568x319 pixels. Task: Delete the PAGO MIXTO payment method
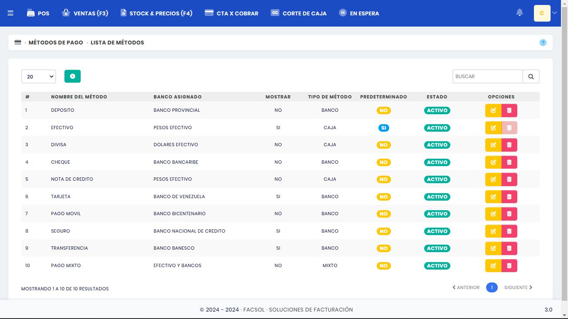pyautogui.click(x=509, y=266)
